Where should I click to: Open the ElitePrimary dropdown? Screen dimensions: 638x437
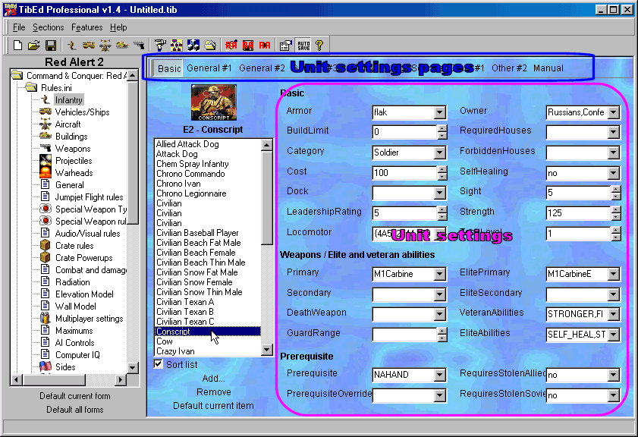614,274
